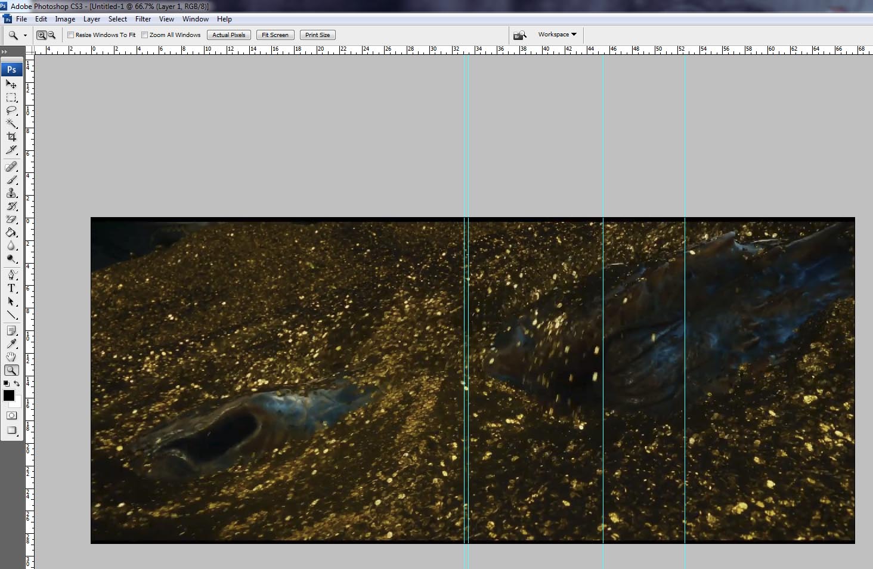Choose the Clone Stamp tool

pos(11,193)
